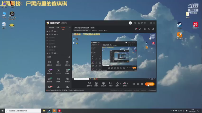Show the 图片 4 layer

click(47, 41)
